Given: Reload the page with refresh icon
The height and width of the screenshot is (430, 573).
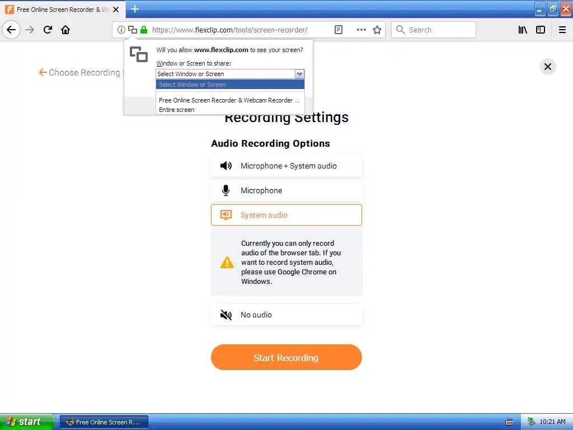Looking at the screenshot, I should point(48,30).
